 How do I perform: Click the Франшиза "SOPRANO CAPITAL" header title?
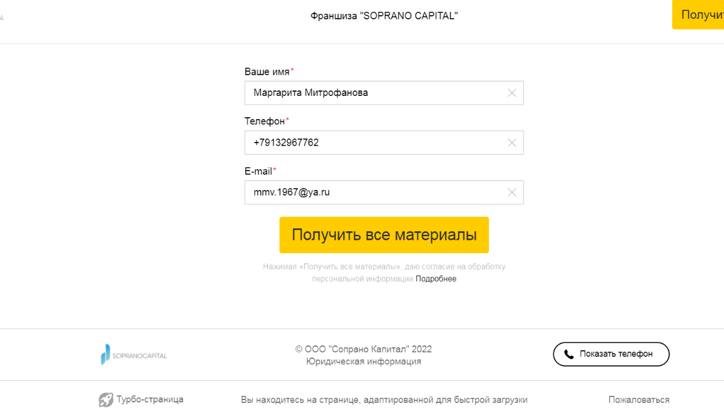point(384,16)
